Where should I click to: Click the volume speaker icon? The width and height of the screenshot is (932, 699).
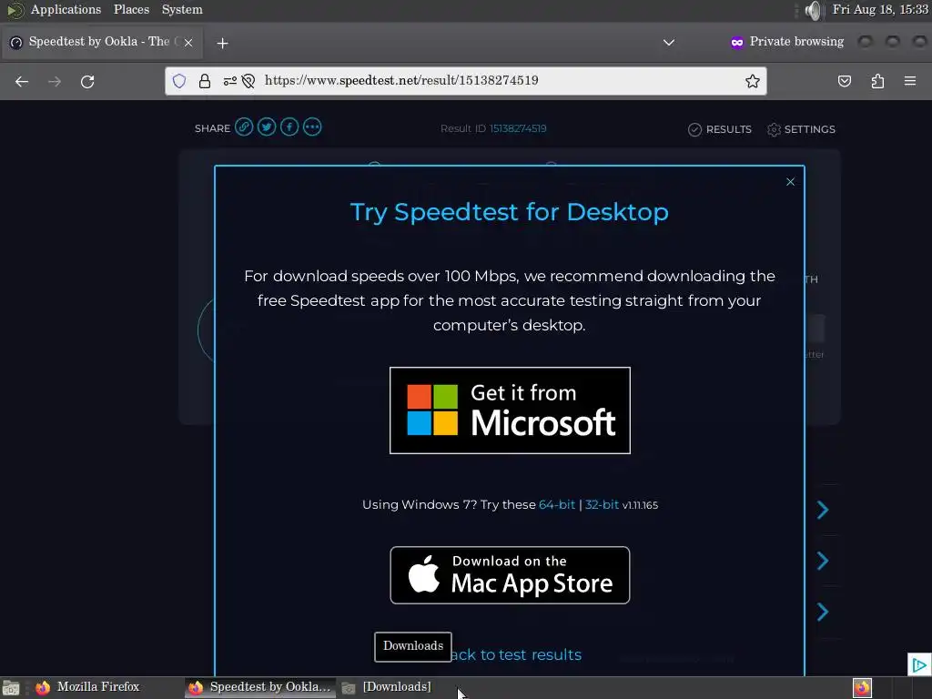click(813, 10)
